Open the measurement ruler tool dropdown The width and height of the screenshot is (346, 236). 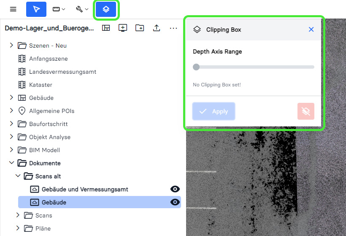coord(59,9)
